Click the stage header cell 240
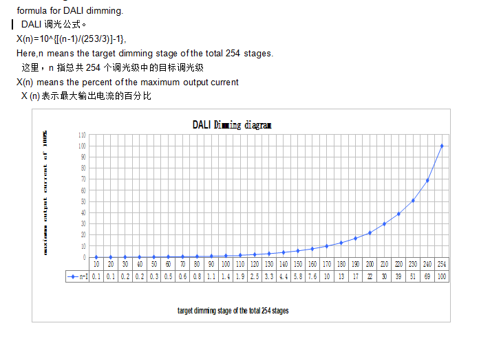 coord(427,264)
